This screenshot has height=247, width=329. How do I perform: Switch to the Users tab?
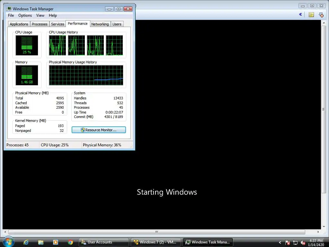tap(117, 24)
